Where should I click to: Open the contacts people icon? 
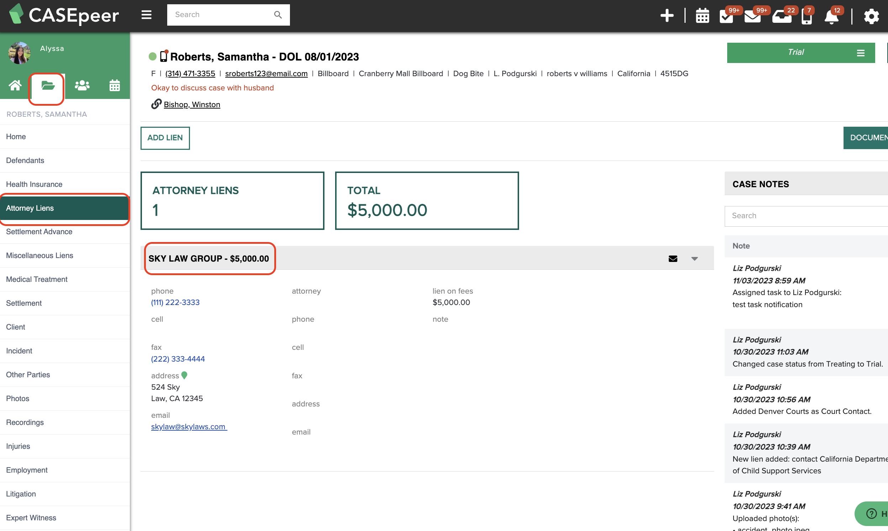coord(82,85)
